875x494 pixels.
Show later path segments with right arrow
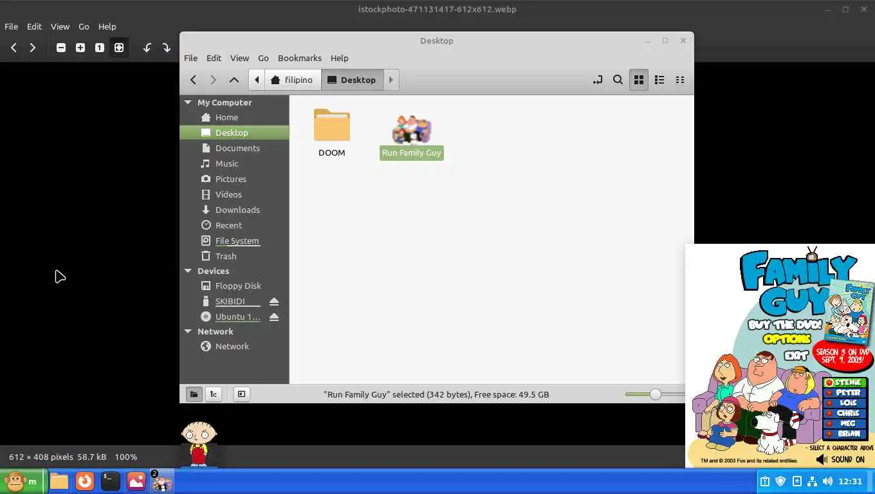pyautogui.click(x=391, y=80)
